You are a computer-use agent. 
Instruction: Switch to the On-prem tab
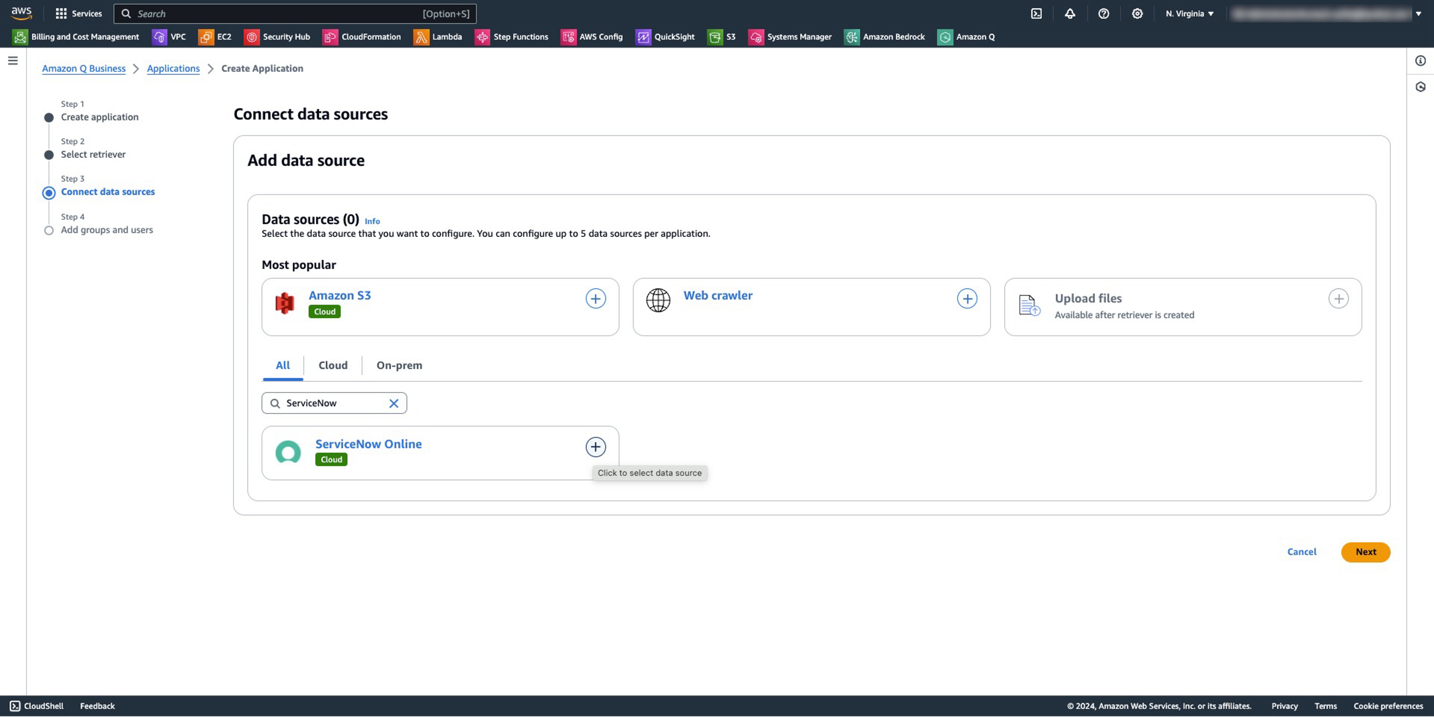click(399, 365)
